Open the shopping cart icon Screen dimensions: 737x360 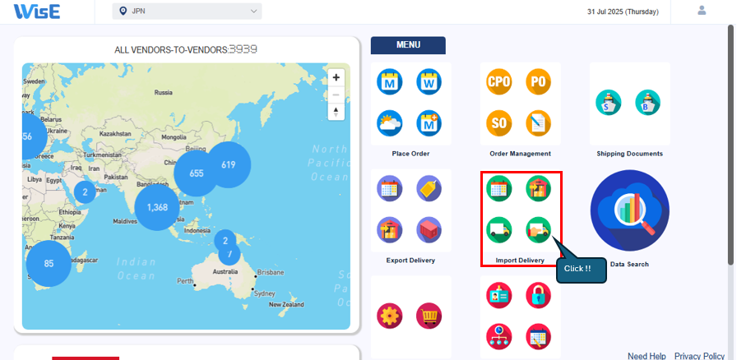429,315
